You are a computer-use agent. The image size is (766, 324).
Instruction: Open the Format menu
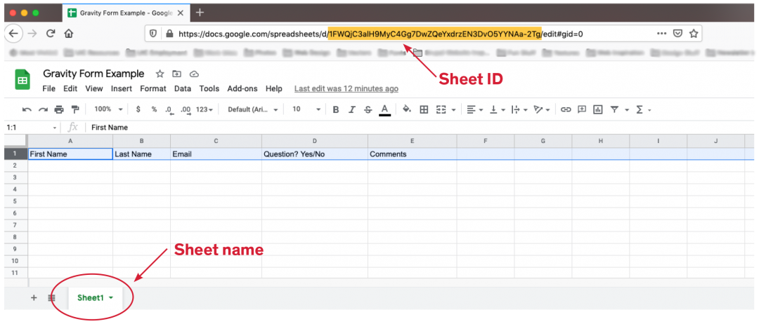[153, 88]
